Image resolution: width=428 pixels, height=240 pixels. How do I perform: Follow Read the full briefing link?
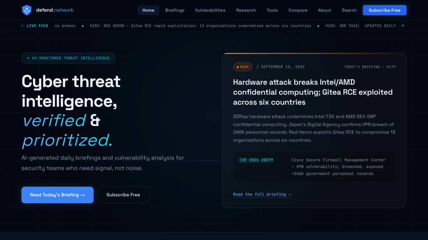262,194
